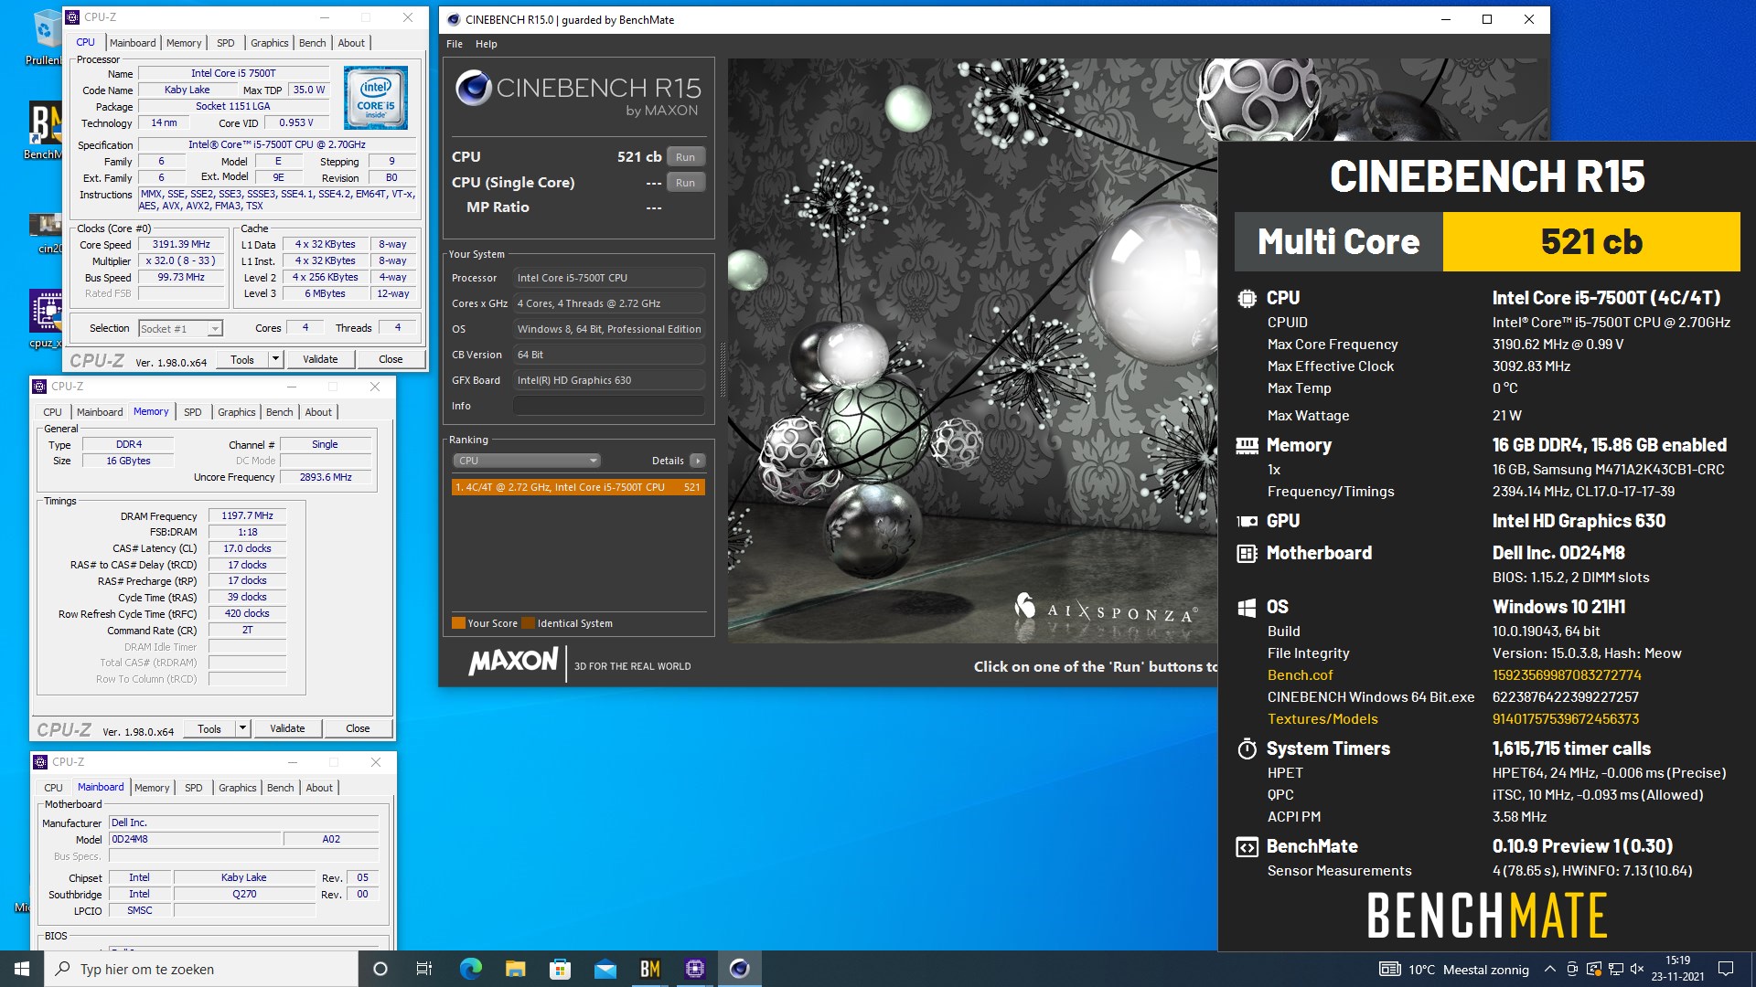Click the taskbar clock showing 15:19
Viewport: 1756px width, 987px height.
(x=1677, y=969)
